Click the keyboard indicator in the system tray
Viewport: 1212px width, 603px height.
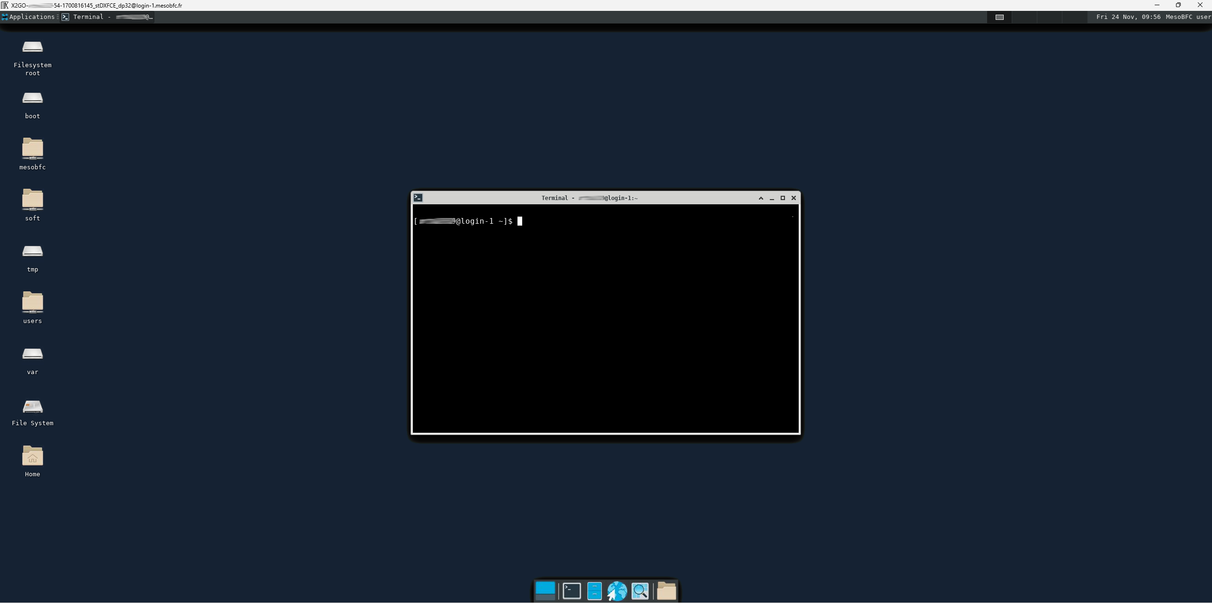click(999, 17)
